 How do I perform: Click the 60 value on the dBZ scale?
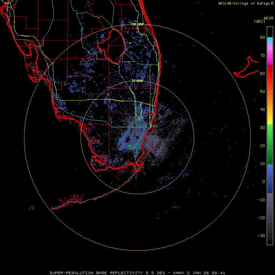tap(262, 73)
